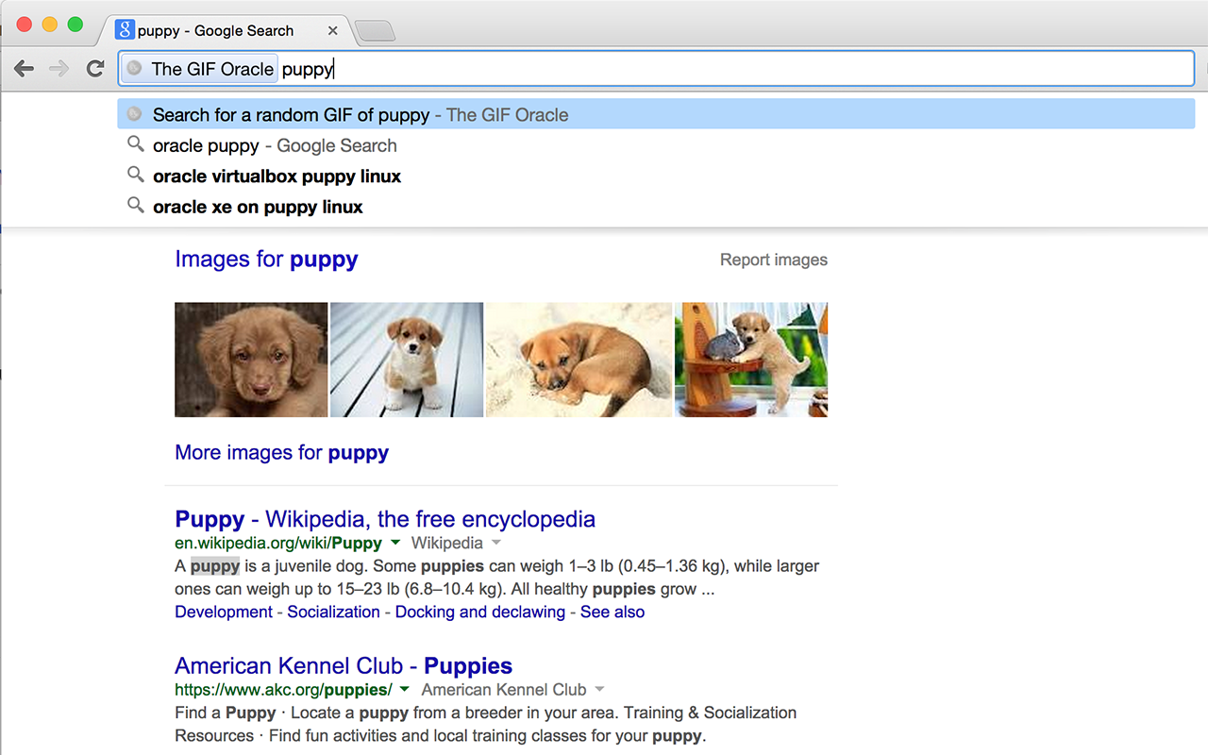
Task: Open the curled-up sleeping puppy thumbnail
Action: (x=579, y=360)
